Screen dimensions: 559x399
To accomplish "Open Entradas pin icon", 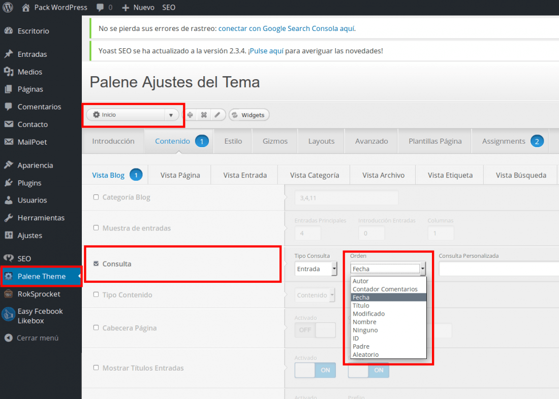I will pos(9,54).
